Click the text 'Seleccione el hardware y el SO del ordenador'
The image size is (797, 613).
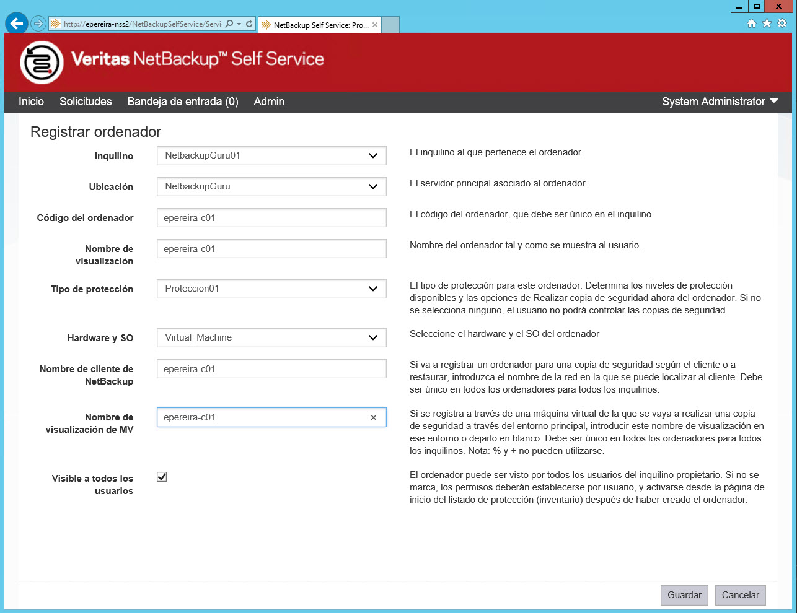pyautogui.click(x=504, y=334)
